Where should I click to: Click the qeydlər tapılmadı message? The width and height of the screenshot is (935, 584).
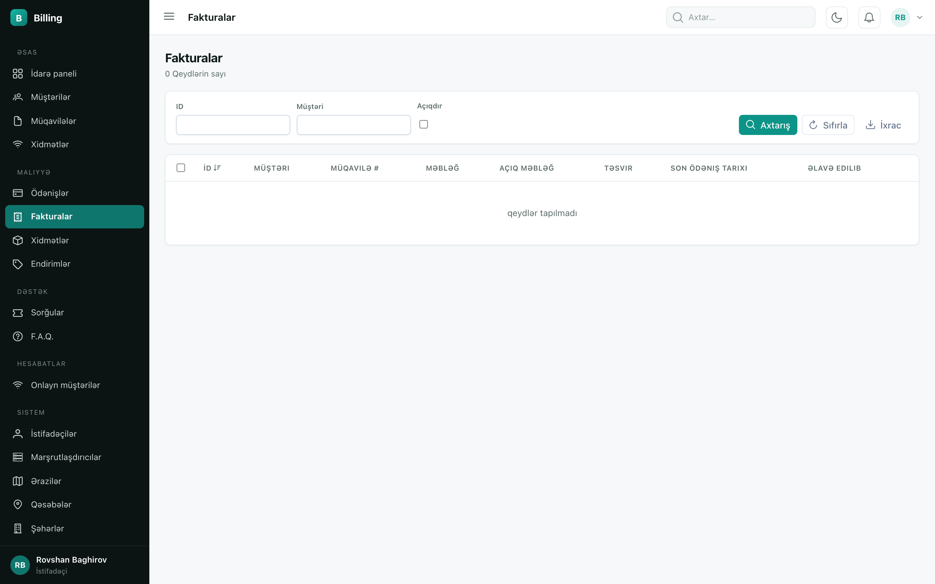[x=542, y=213]
